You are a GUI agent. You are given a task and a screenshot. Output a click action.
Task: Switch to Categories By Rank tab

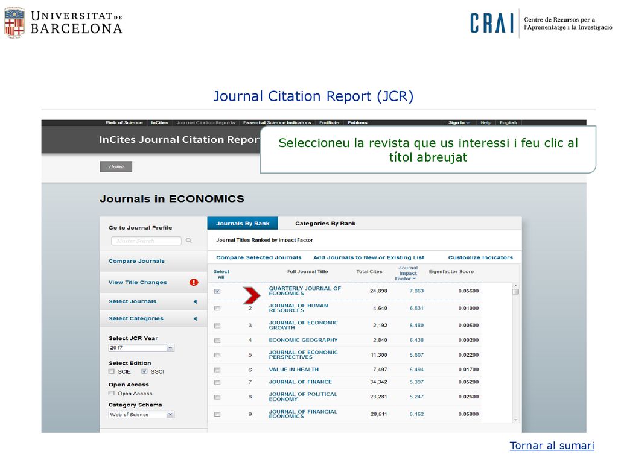pos(325,223)
